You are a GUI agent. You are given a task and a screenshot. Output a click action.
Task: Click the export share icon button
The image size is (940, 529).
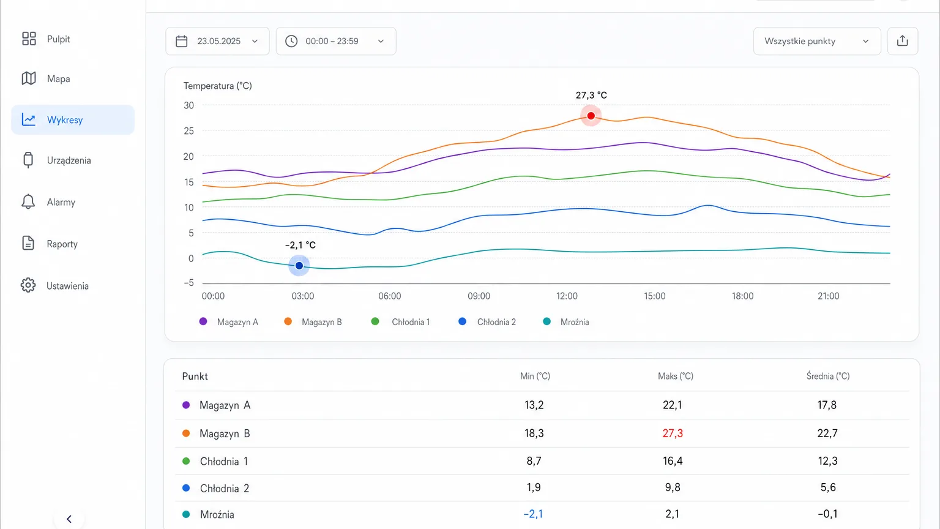point(903,41)
